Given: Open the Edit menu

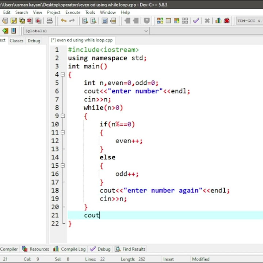Looking at the screenshot, I should [x=7, y=12].
